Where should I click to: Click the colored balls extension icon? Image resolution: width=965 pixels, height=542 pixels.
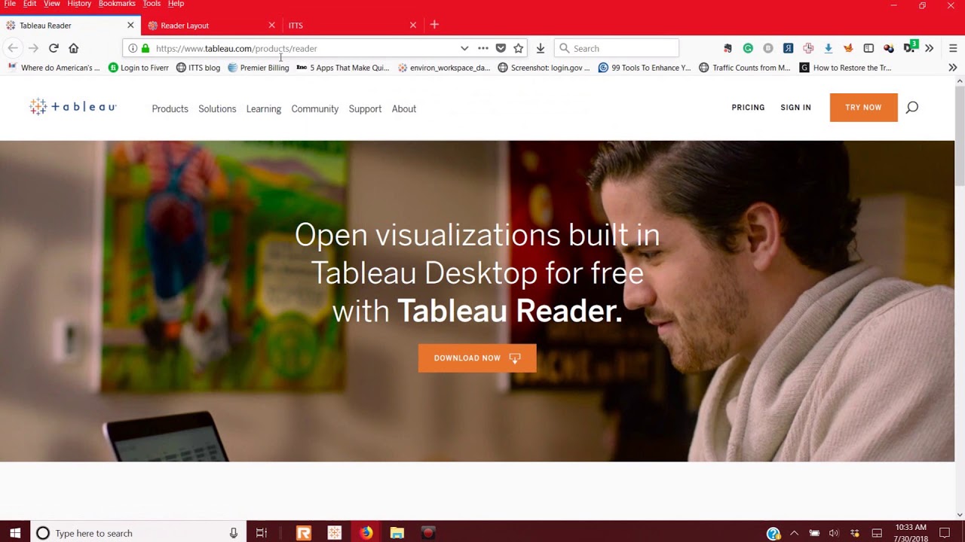point(888,48)
